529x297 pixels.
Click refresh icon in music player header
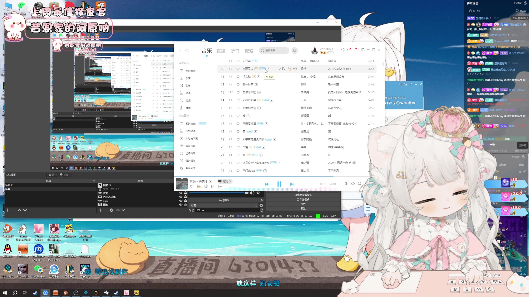coord(187,51)
